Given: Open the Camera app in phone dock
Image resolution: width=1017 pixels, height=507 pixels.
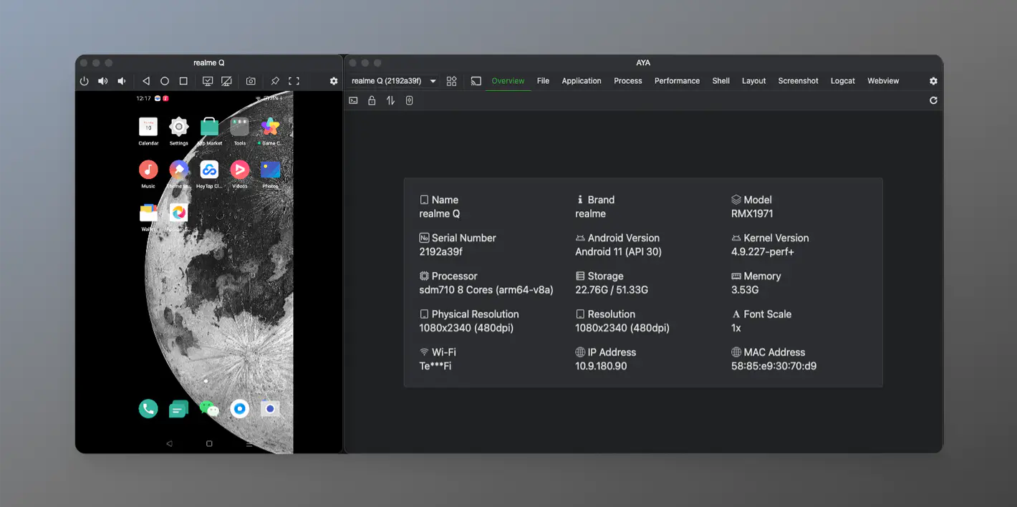Looking at the screenshot, I should pyautogui.click(x=270, y=408).
